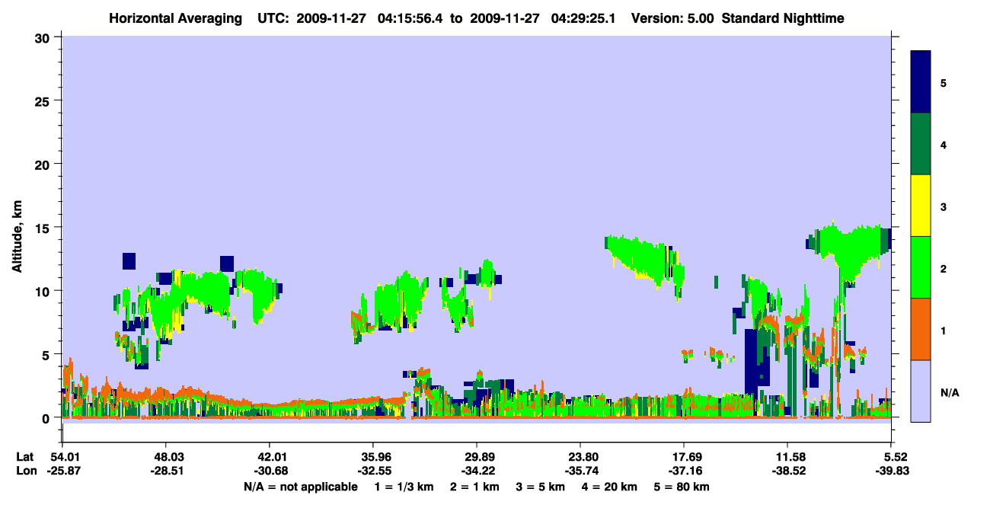Click the dark blue level 5 color swatch
990x508 pixels.
921,82
